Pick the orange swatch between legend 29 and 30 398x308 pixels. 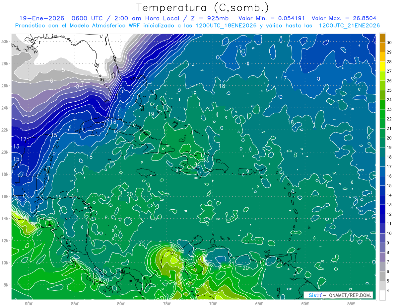click(382, 48)
